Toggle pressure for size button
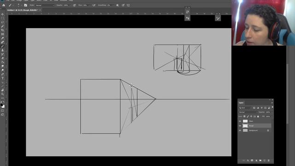 123,5
